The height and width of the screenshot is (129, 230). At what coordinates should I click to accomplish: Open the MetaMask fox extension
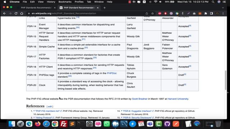200,14
